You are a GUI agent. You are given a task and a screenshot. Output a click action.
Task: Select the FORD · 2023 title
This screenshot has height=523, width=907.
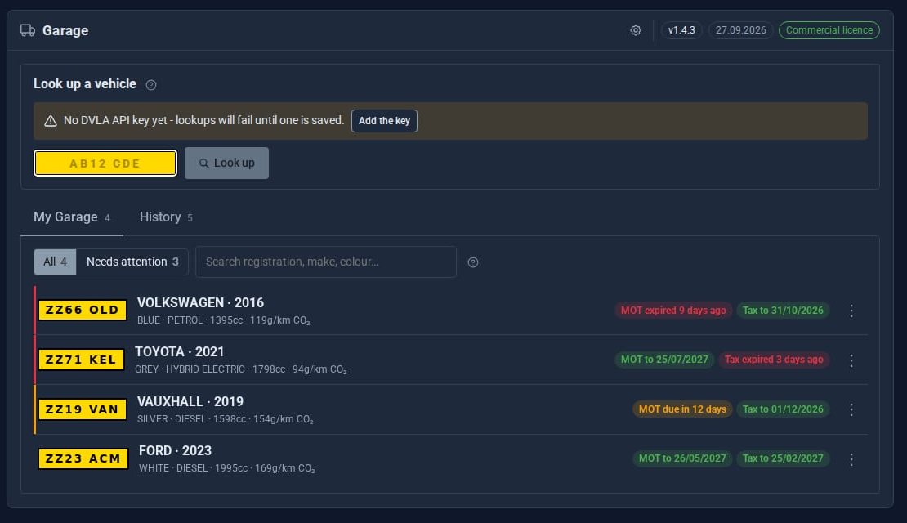[175, 451]
